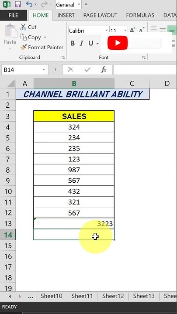Viewport: 177px width, 314px height.
Task: Click the Save icon in quick access toolbar
Action: click(17, 4)
